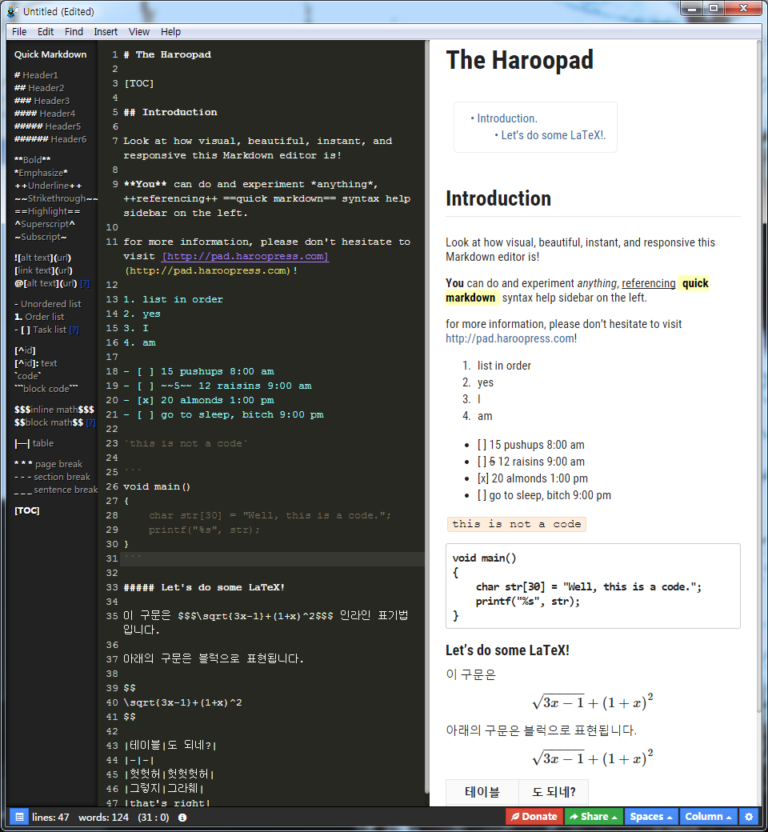Viewport: 768px width, 832px height.
Task: Open document info icon in status bar
Action: [182, 818]
